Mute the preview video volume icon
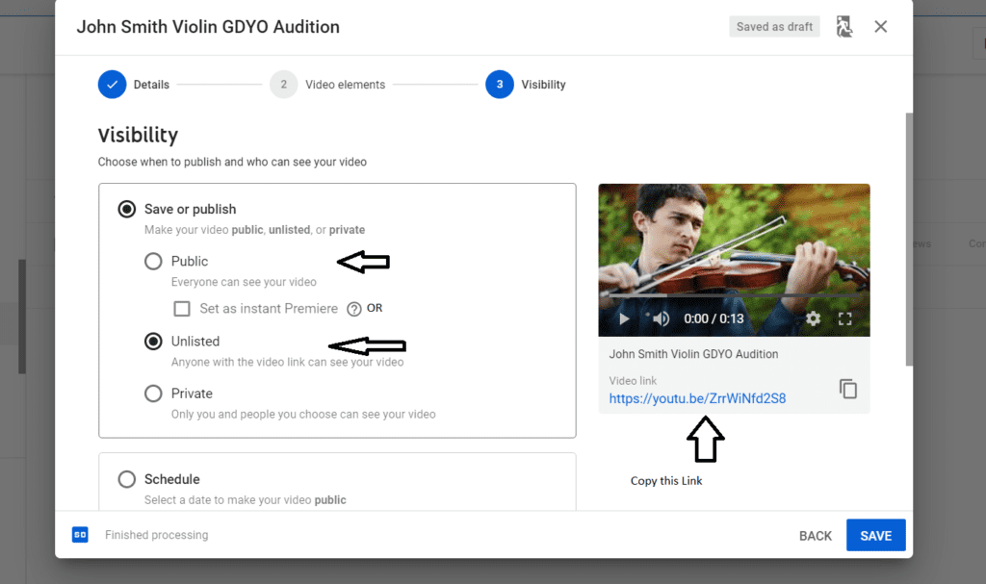 (661, 318)
